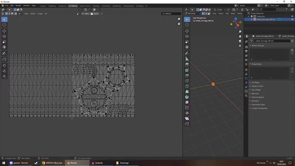Click the outliner search field
Screen dimensions: 295x166
click(x=267, y=10)
